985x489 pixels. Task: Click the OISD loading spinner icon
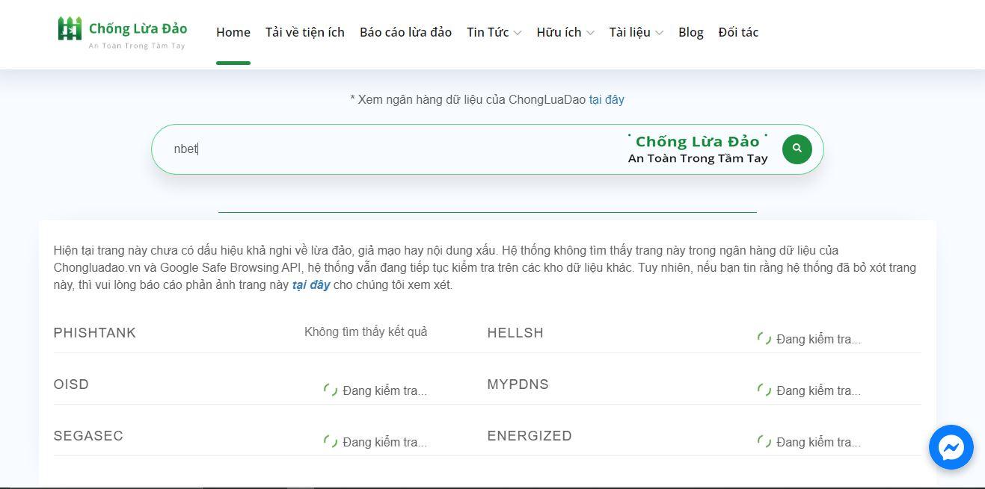click(330, 390)
